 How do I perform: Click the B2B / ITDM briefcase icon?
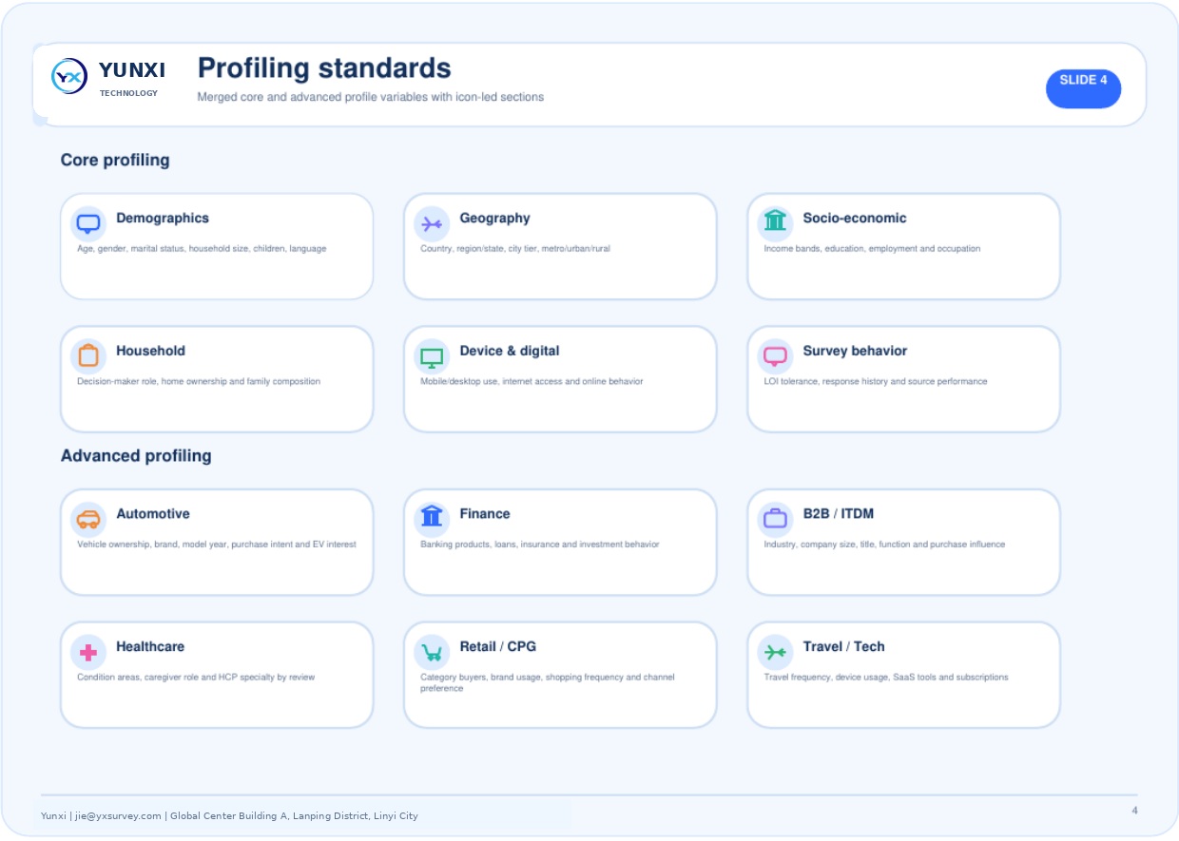tap(775, 520)
